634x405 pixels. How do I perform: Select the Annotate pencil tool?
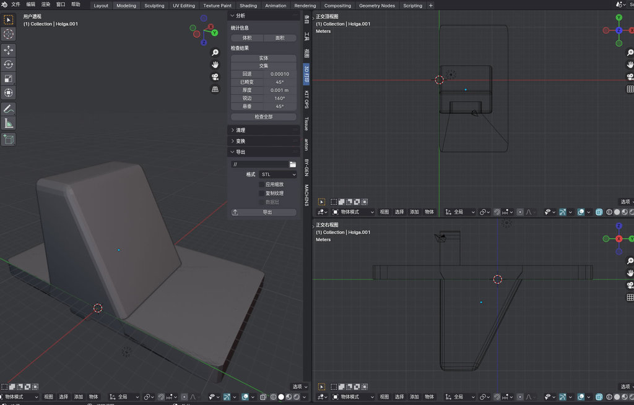point(9,109)
